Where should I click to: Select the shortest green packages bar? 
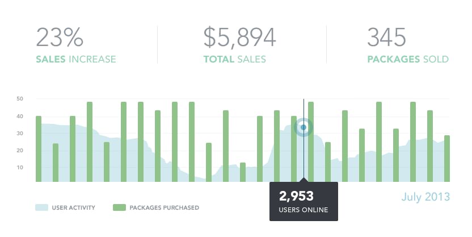(243, 172)
